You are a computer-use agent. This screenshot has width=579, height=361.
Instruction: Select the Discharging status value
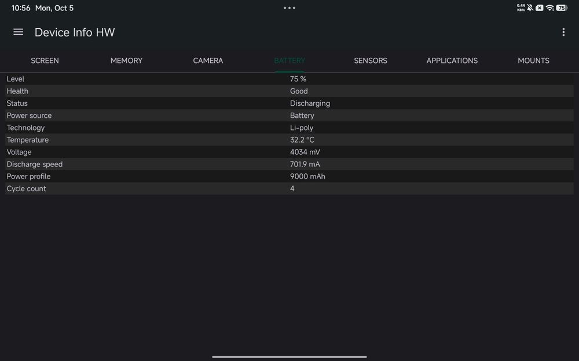[310, 103]
